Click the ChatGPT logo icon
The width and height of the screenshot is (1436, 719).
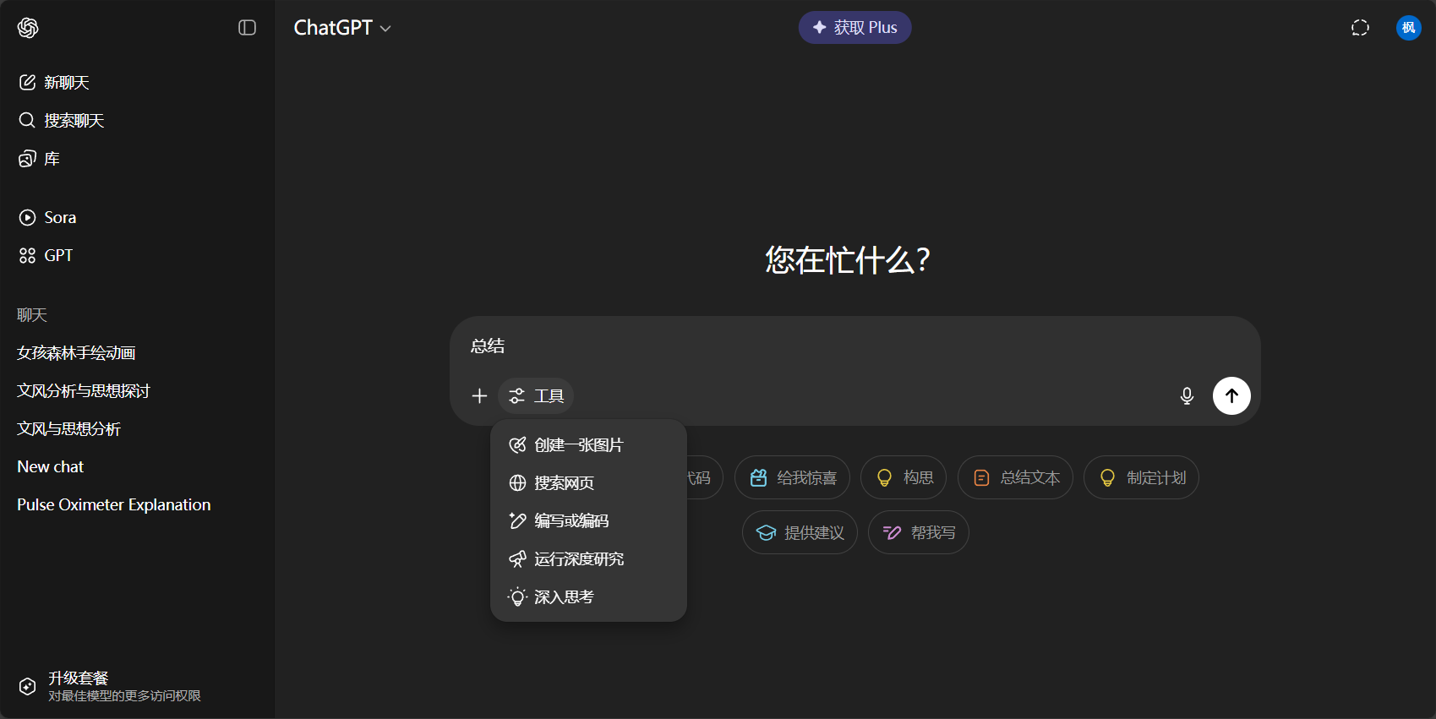tap(28, 28)
